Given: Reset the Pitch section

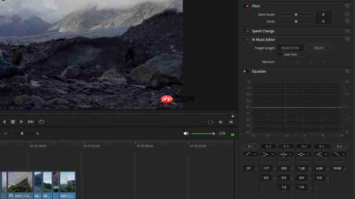Looking at the screenshot, I should (x=347, y=6).
